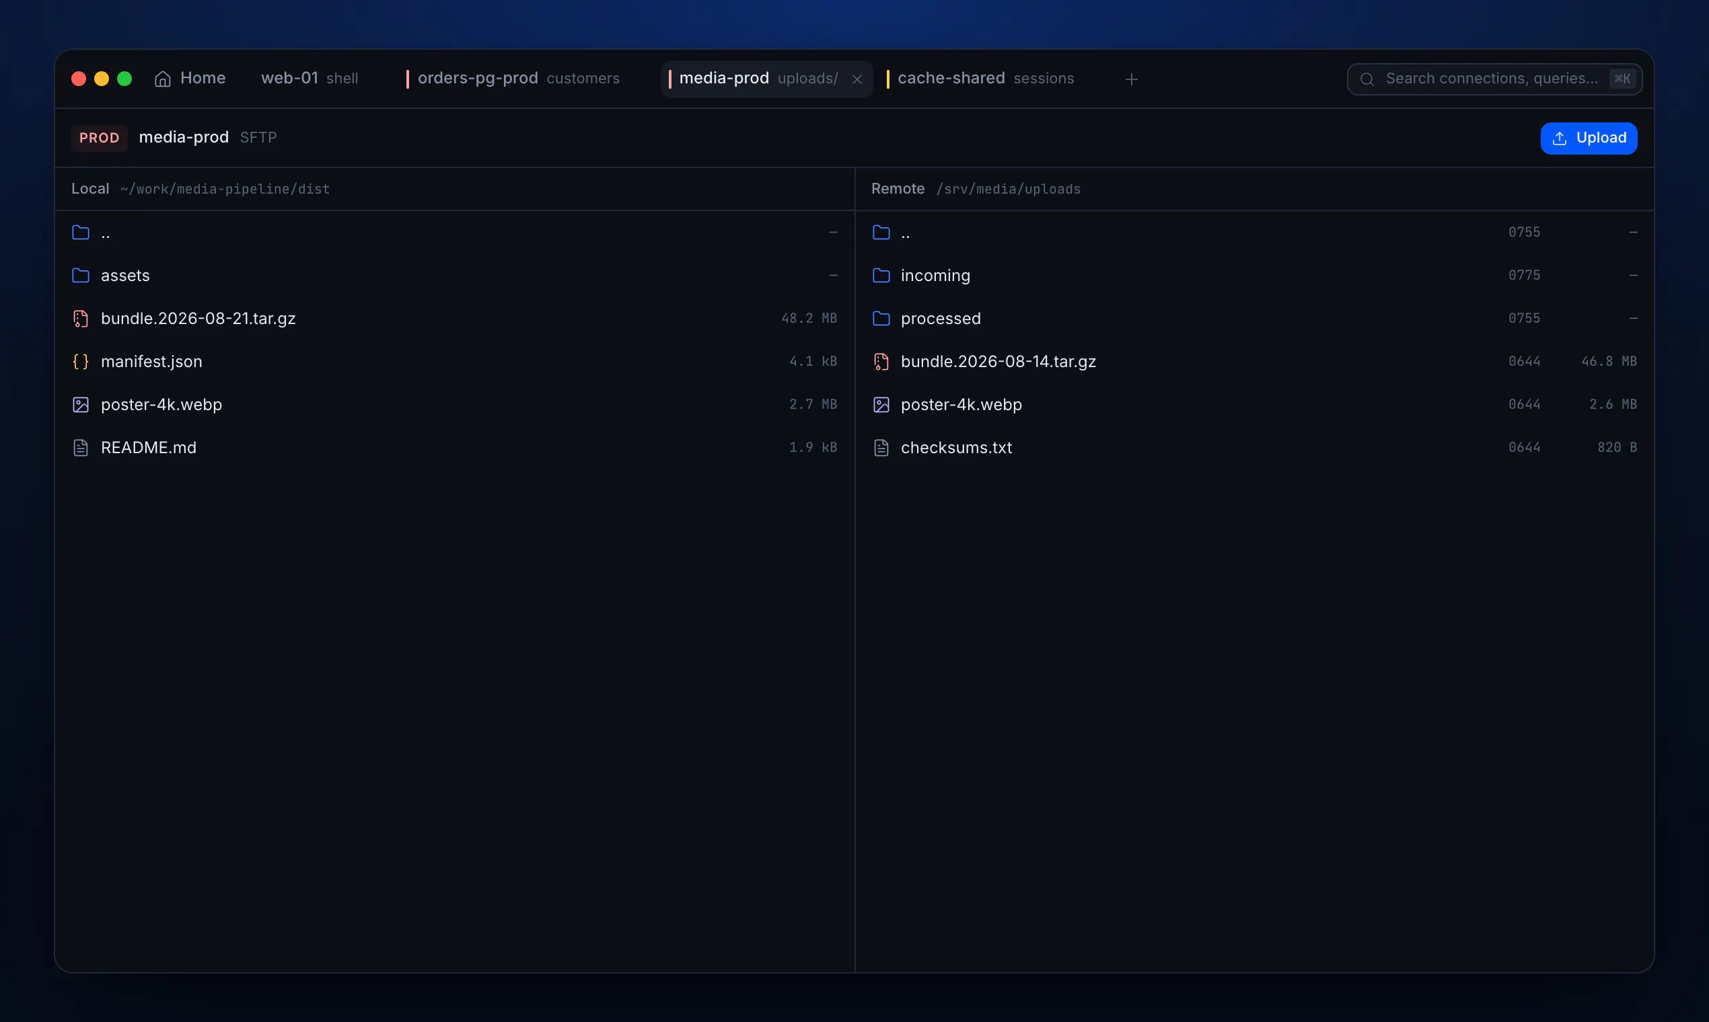Click the Home house icon
The width and height of the screenshot is (1709, 1022).
163,79
